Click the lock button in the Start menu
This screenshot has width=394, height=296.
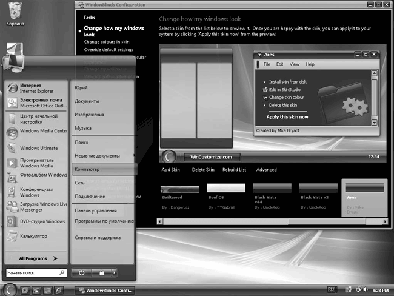click(x=101, y=273)
